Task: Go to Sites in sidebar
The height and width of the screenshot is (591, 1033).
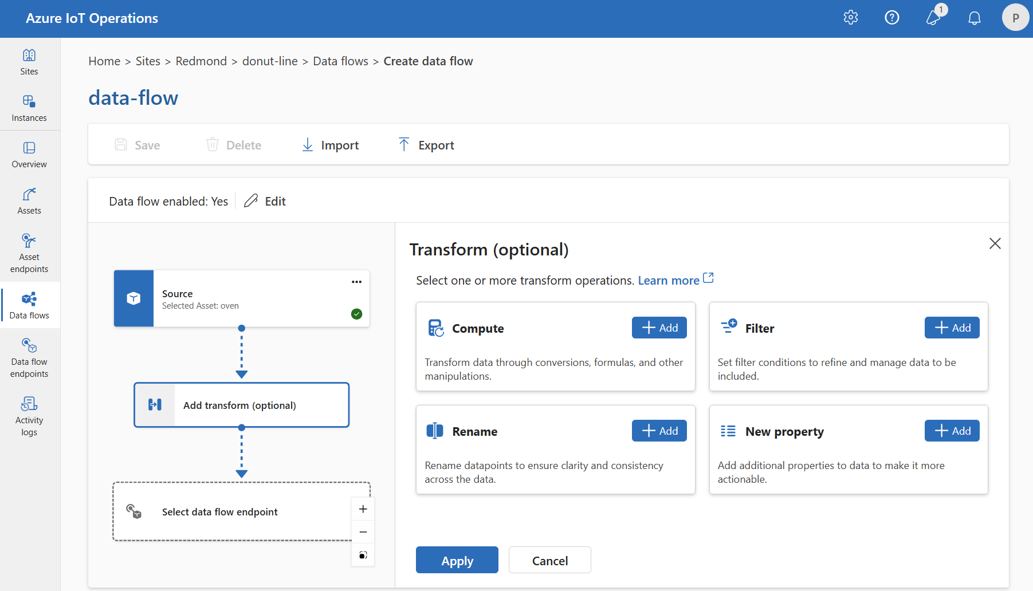Action: pos(29,62)
